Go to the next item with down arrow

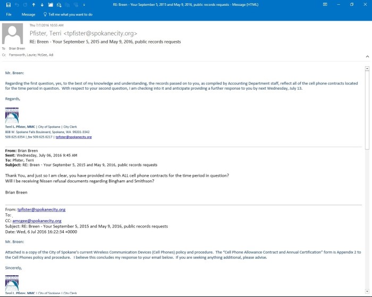[x=43, y=5]
